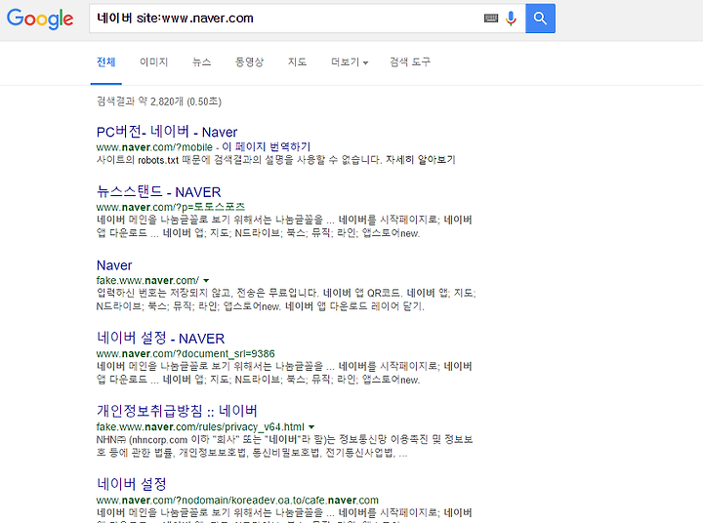Switch to the 동영상 tab
Image resolution: width=703 pixels, height=523 pixels.
click(x=249, y=61)
